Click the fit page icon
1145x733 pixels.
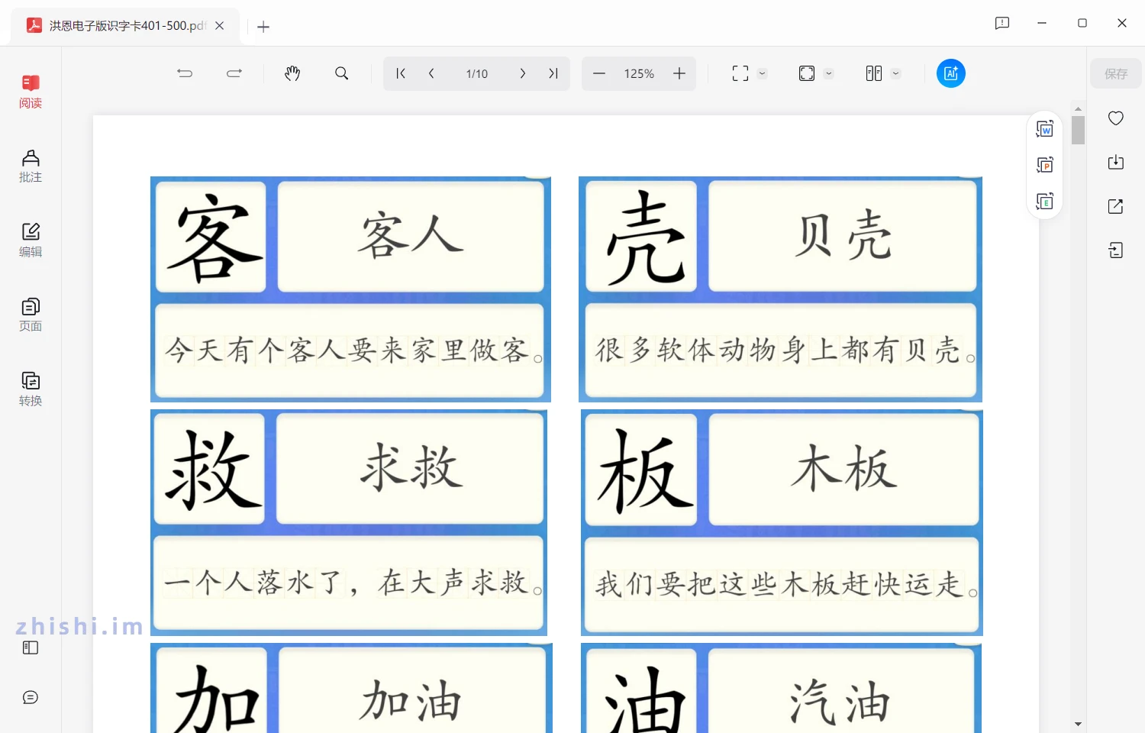[807, 73]
